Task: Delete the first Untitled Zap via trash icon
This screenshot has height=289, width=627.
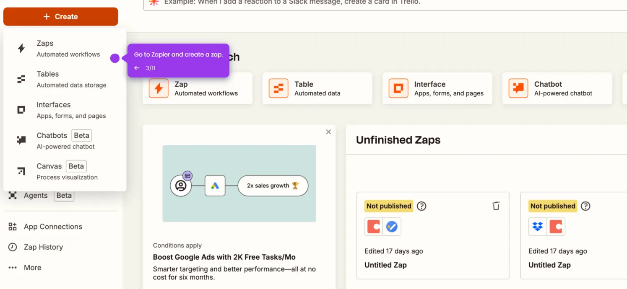Action: tap(496, 206)
